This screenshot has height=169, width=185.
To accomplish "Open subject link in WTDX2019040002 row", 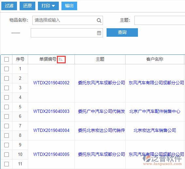I will point(101,83).
